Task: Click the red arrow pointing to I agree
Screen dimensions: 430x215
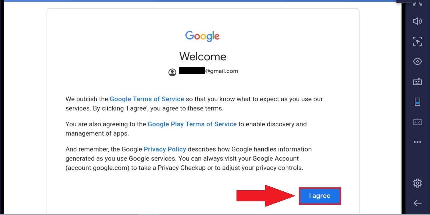Action: tap(266, 196)
